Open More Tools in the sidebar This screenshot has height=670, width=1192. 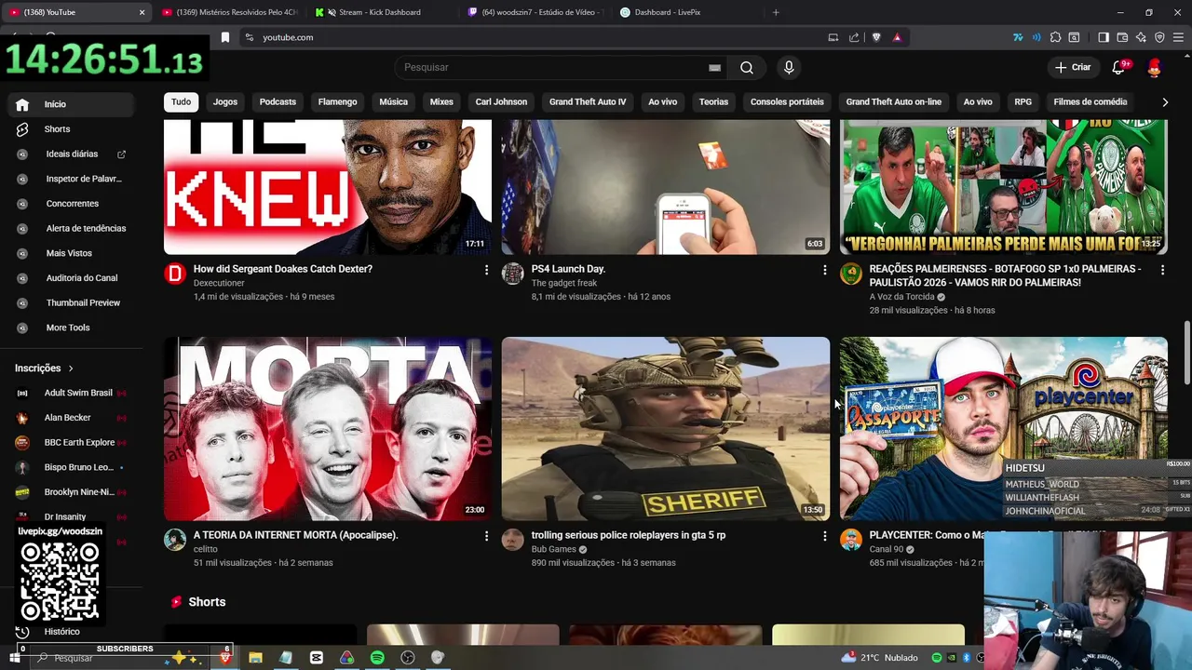(x=73, y=328)
